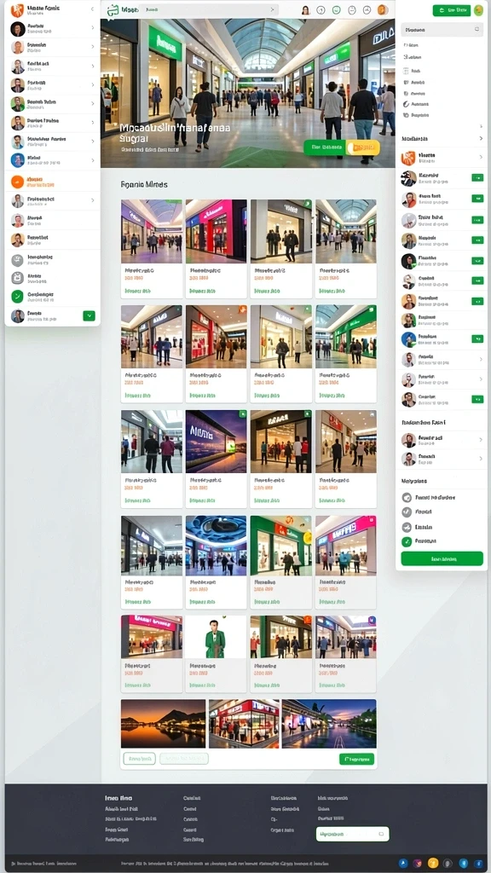
Task: Click the grey circular icon in the footer
Action: point(448,864)
